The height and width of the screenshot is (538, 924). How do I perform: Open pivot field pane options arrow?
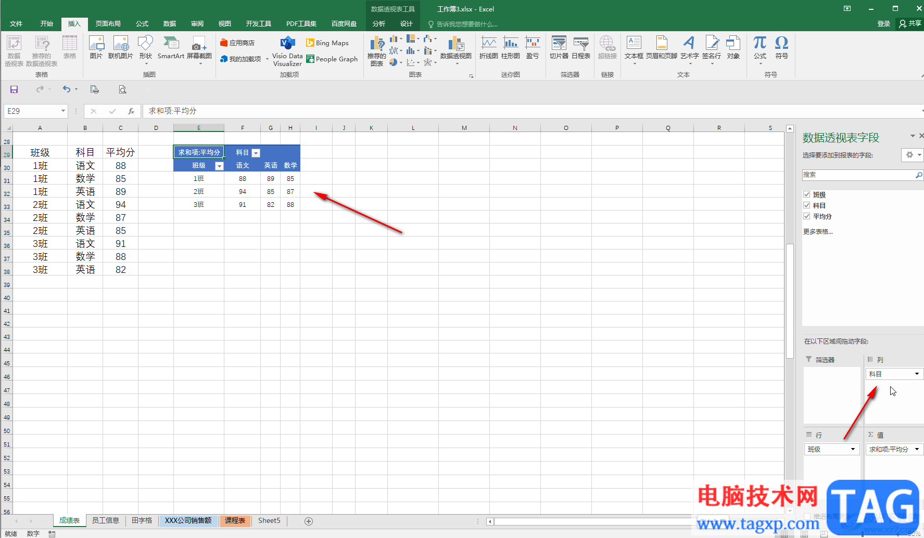(912, 136)
